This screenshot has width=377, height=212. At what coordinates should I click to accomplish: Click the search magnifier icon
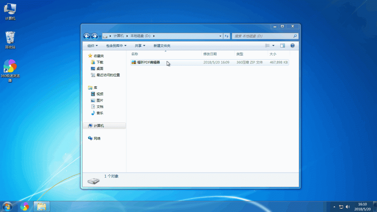tap(295, 36)
